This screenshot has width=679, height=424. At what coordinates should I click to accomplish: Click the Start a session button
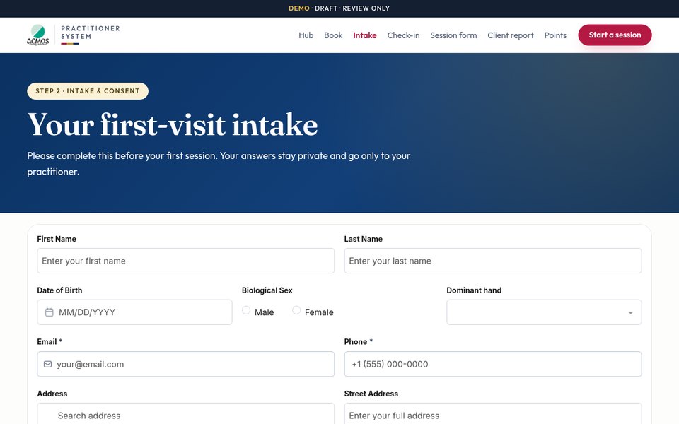point(615,35)
